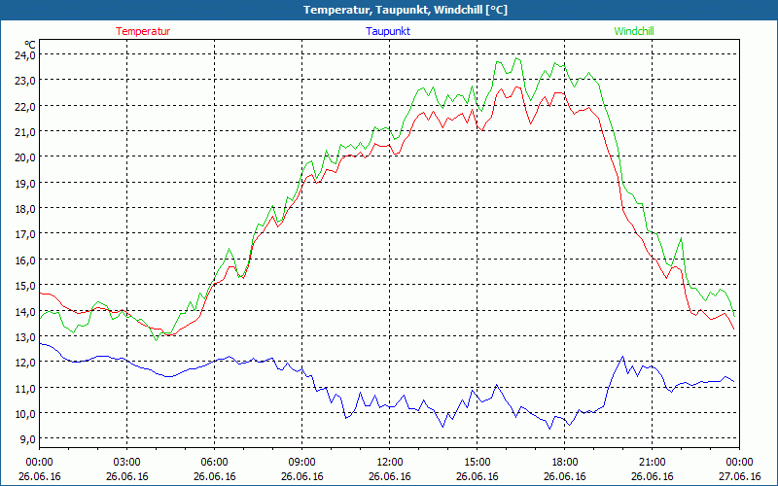The height and width of the screenshot is (486, 778).
Task: Click the red Temperatur legend label
Action: 143,31
